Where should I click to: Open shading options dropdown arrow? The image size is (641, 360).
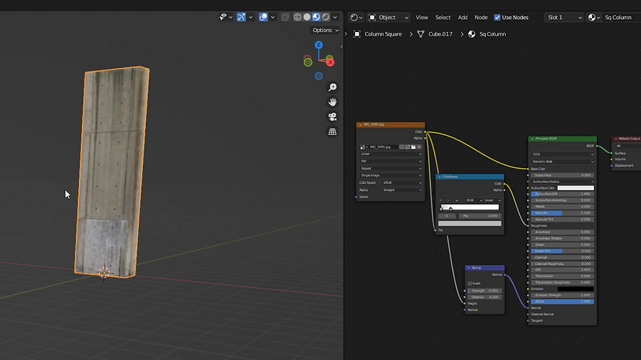click(x=335, y=17)
